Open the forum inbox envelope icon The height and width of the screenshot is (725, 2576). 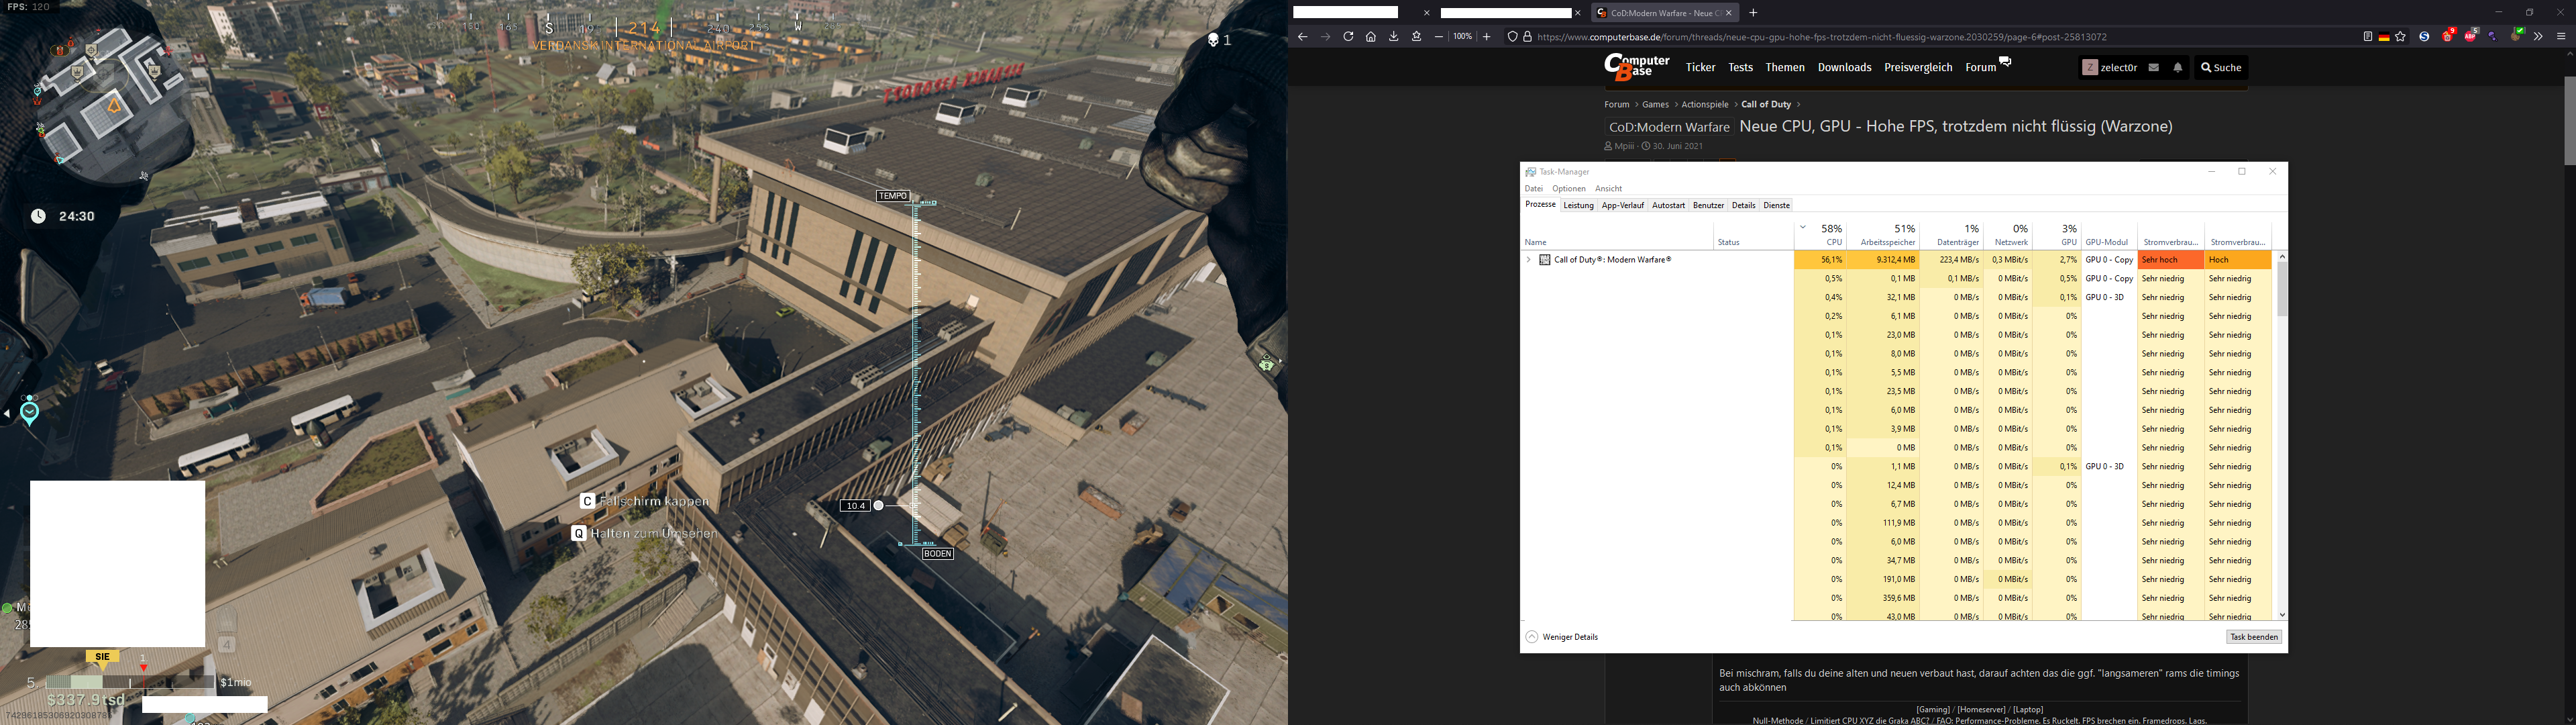point(2154,68)
